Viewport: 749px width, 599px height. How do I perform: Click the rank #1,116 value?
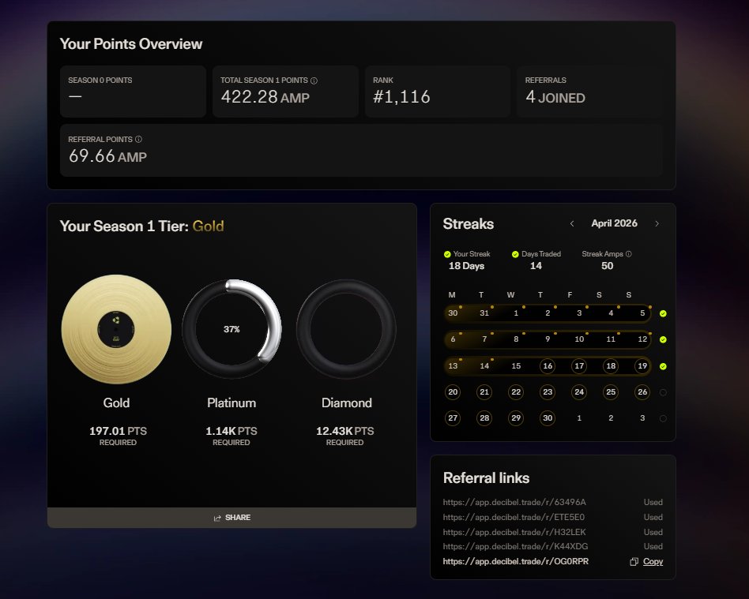click(401, 97)
